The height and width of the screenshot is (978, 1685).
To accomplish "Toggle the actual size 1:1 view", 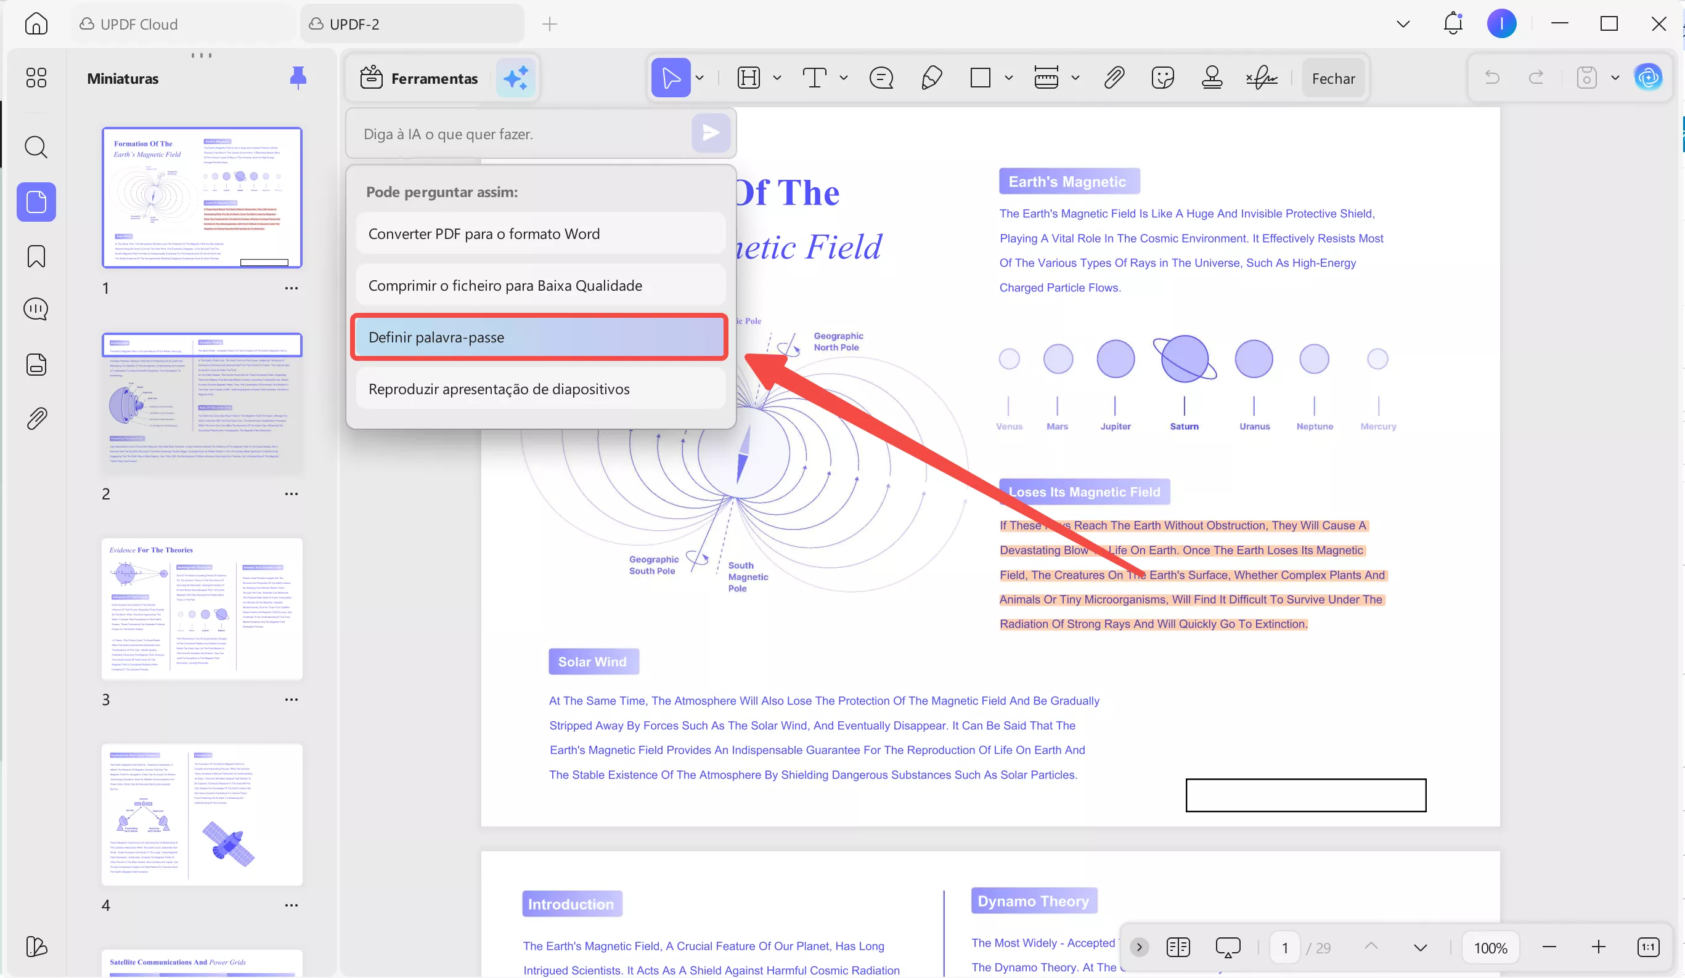I will click(x=1648, y=947).
